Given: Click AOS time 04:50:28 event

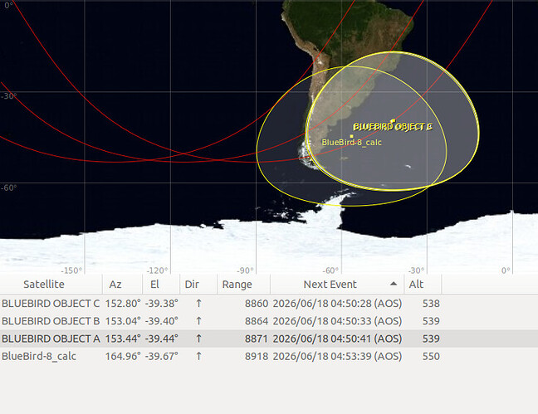Looking at the screenshot, I should tap(337, 304).
